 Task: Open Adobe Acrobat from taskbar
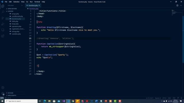point(87,101)
